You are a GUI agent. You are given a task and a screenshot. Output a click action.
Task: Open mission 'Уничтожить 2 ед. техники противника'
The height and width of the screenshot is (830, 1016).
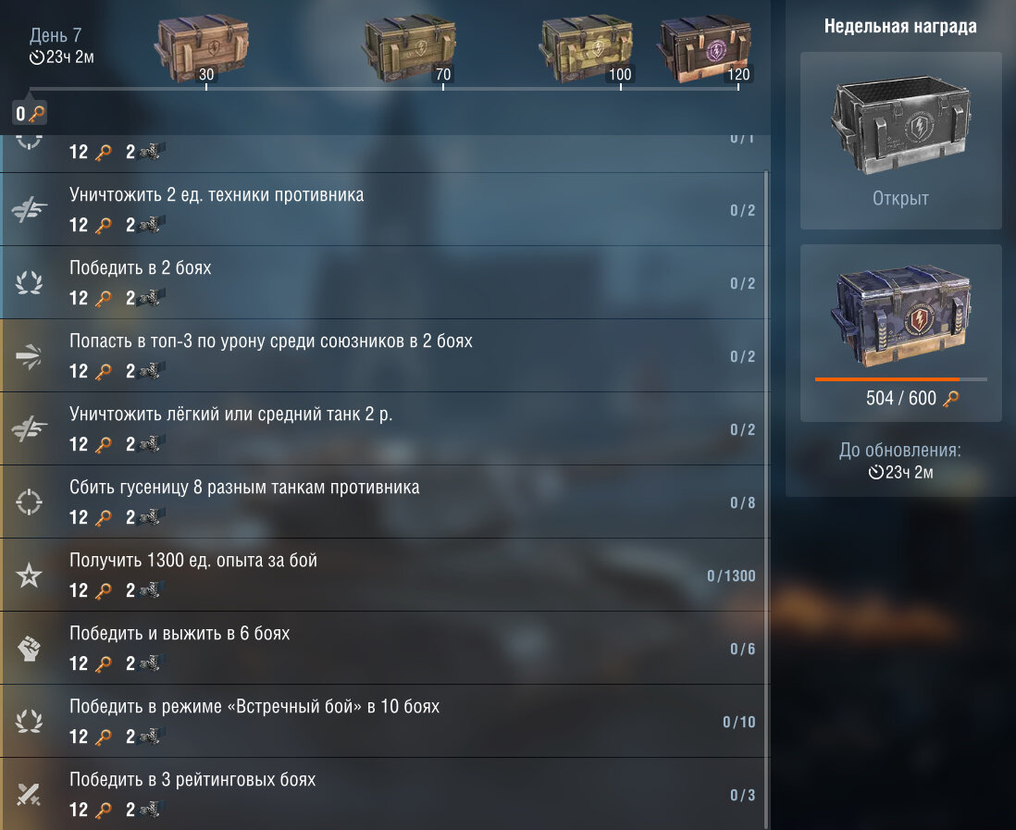tap(382, 209)
